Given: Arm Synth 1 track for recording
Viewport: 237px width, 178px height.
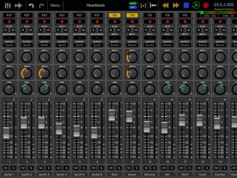Looking at the screenshot, I should point(9,21).
